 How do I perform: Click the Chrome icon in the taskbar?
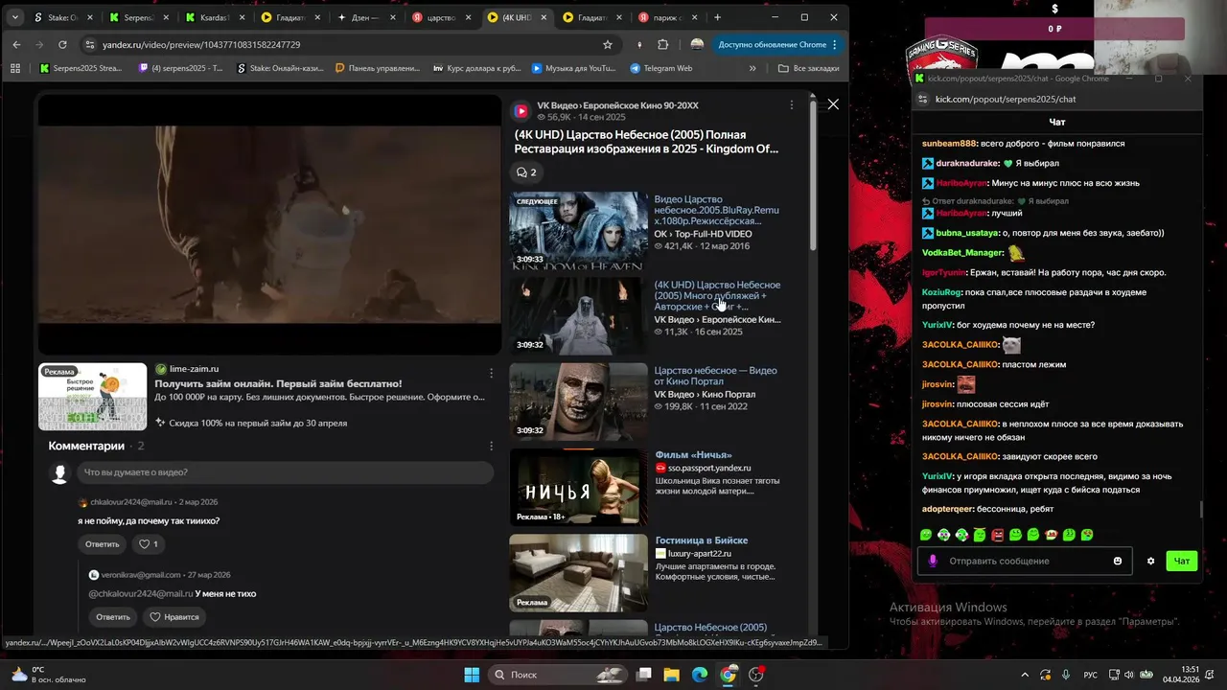[728, 675]
